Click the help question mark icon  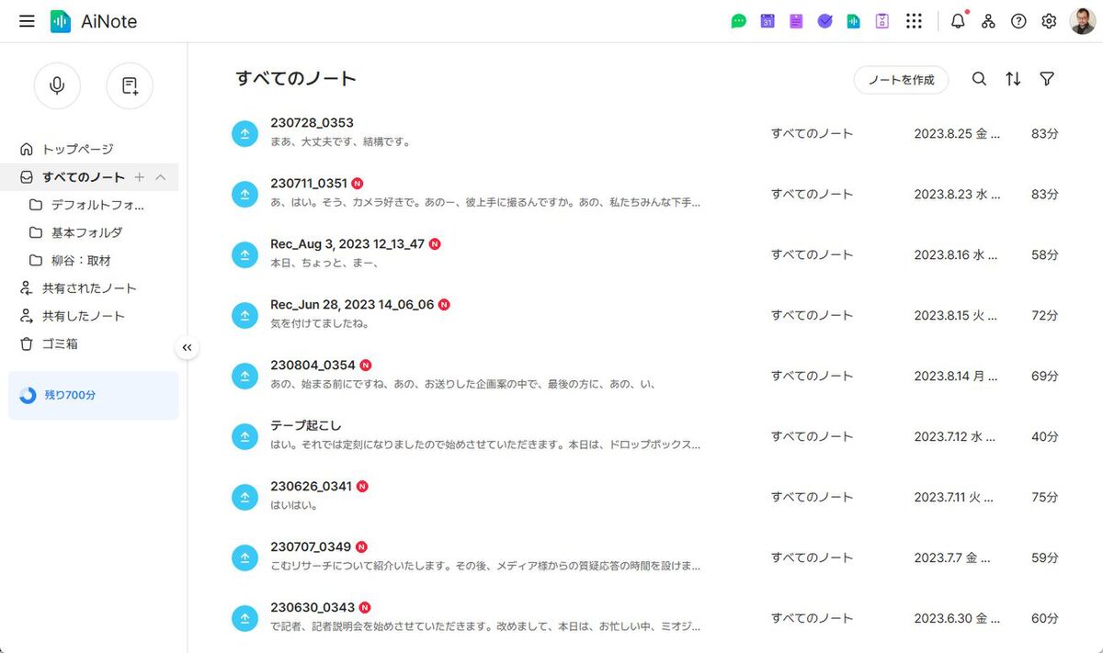1018,21
